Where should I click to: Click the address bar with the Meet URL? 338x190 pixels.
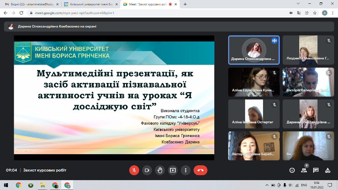152,13
